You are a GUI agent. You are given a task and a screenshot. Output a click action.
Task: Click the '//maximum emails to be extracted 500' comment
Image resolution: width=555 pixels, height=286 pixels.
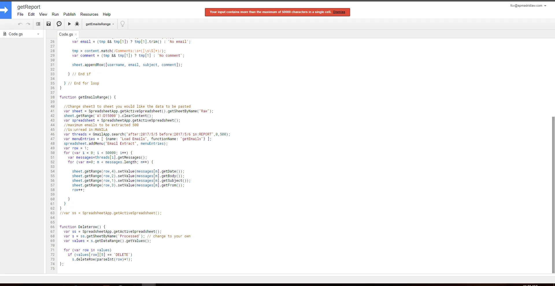(x=101, y=125)
